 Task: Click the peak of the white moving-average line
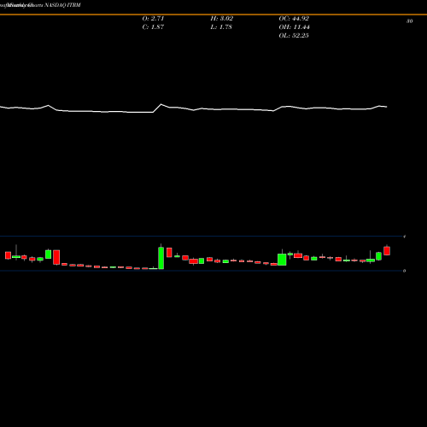(161, 104)
